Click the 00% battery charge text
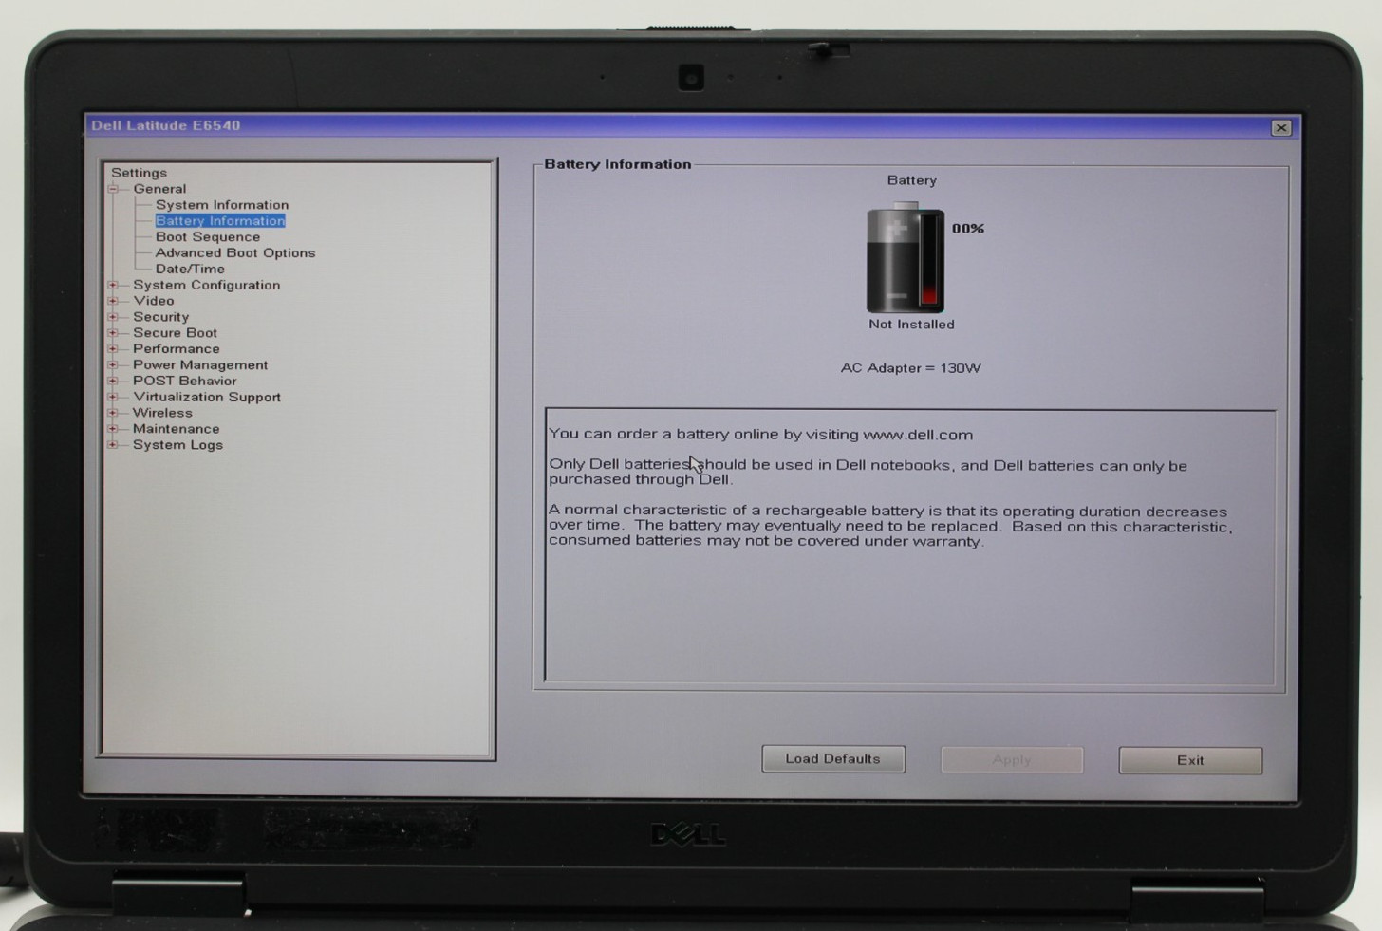The width and height of the screenshot is (1382, 931). (x=968, y=229)
